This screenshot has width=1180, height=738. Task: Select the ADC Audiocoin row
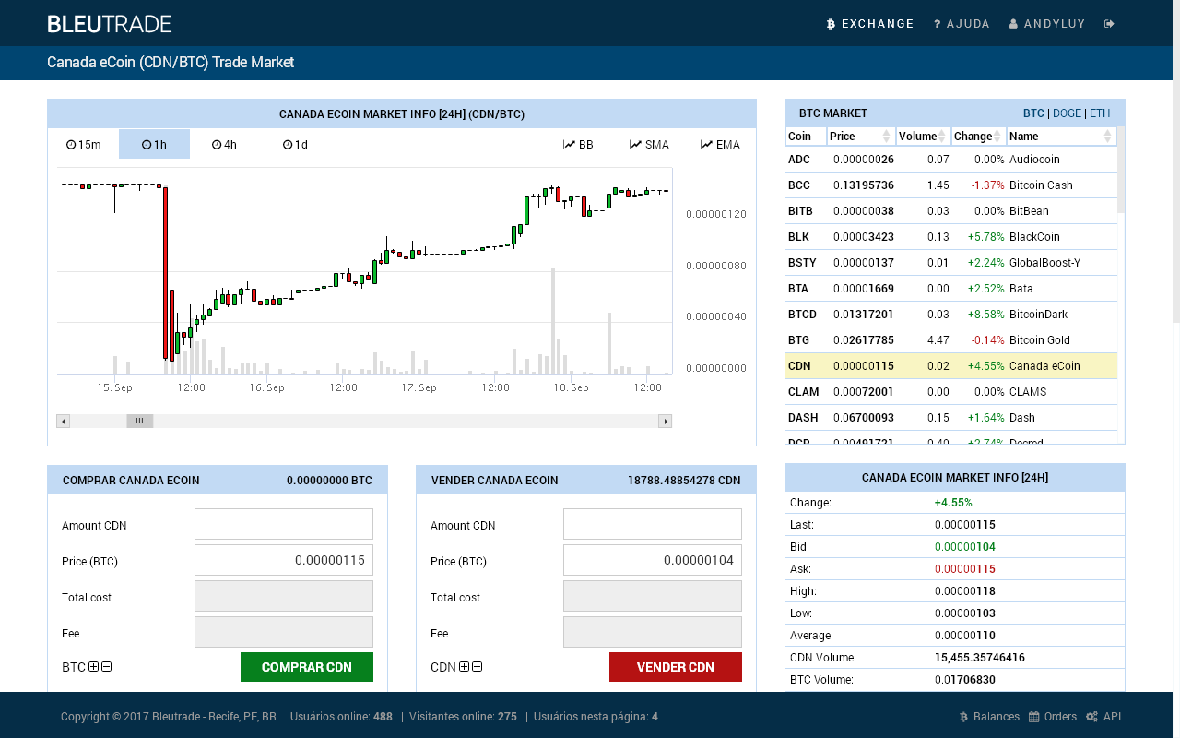[951, 160]
